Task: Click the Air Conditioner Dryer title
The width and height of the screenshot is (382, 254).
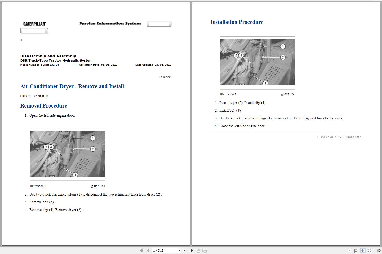Action: click(72, 86)
